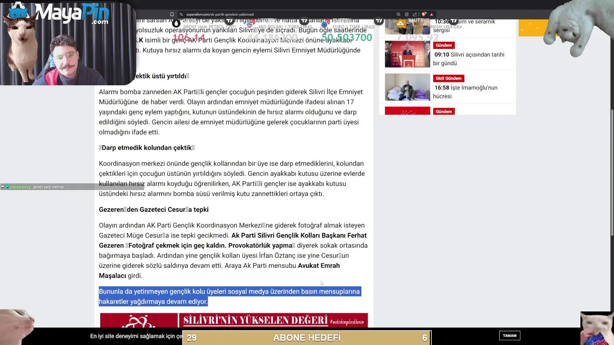Click the EU flag euro ticker icon

click(x=326, y=23)
